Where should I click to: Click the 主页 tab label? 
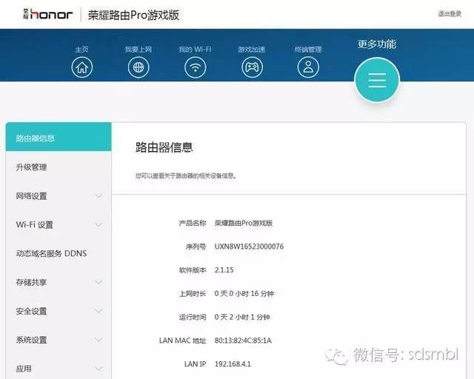pyautogui.click(x=82, y=50)
